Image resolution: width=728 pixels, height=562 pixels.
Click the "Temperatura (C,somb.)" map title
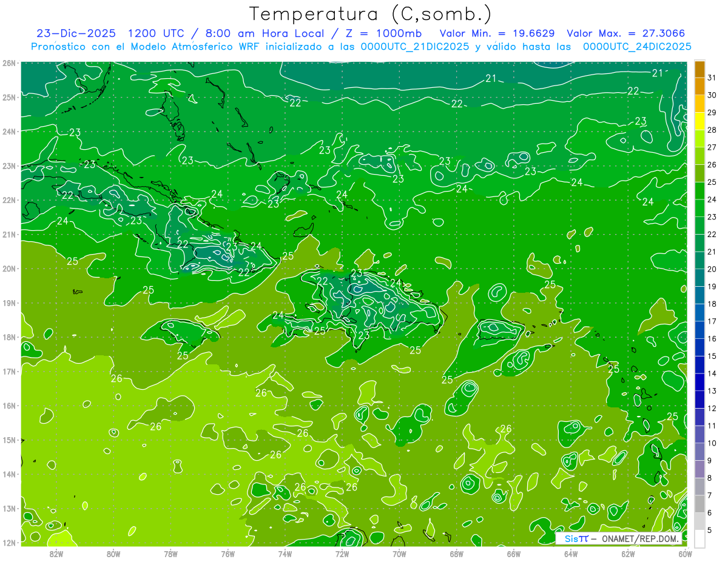tap(371, 14)
